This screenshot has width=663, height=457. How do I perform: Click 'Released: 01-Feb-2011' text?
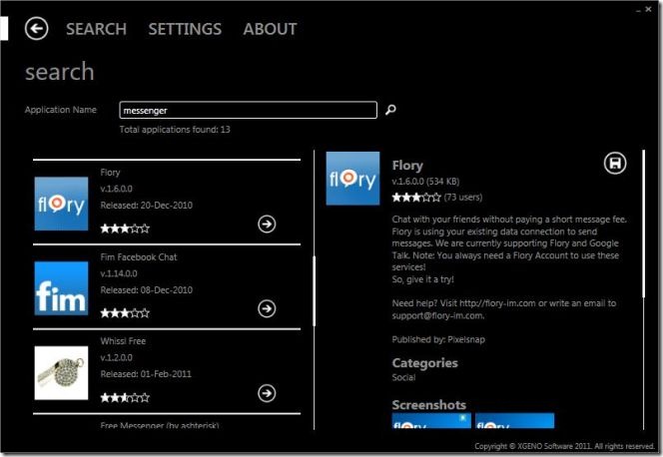[146, 374]
